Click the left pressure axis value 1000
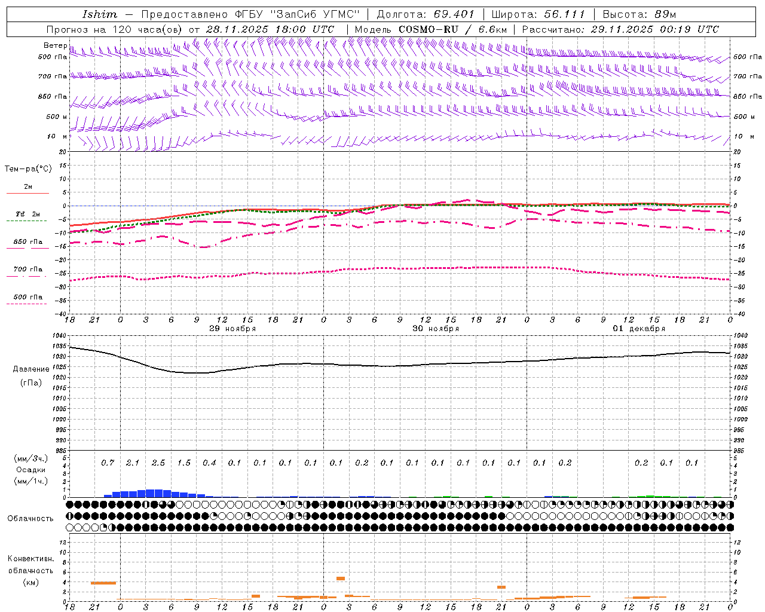The width and height of the screenshot is (765, 612). point(59,420)
